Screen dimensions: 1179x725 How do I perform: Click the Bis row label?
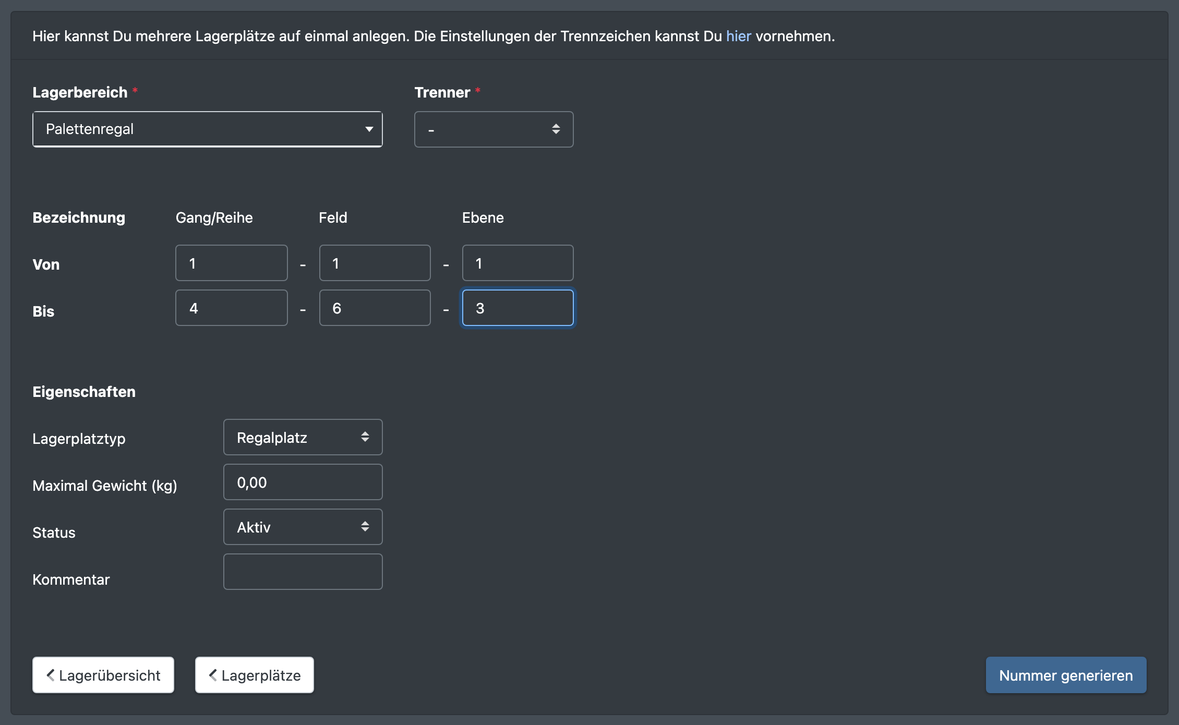pyautogui.click(x=43, y=311)
